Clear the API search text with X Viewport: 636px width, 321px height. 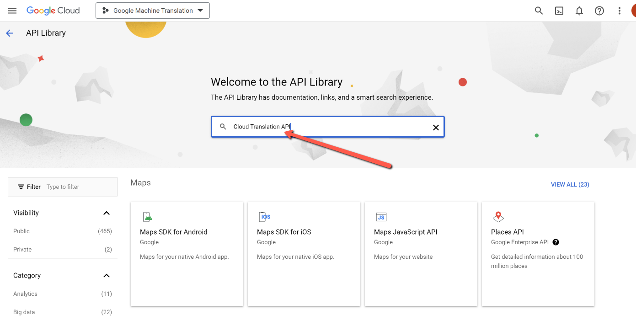click(x=436, y=128)
